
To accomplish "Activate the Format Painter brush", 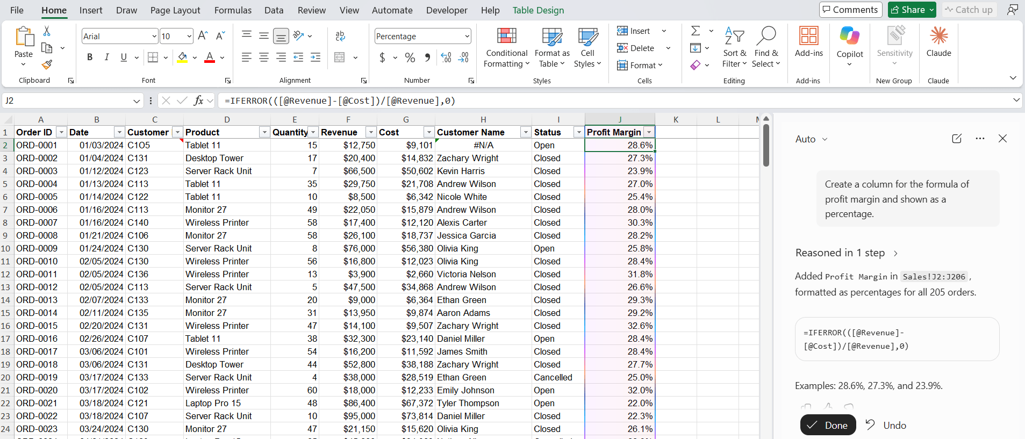I will 47,64.
